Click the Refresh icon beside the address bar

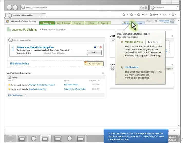click(142, 8)
